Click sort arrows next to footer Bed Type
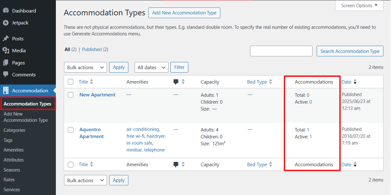 [270, 164]
